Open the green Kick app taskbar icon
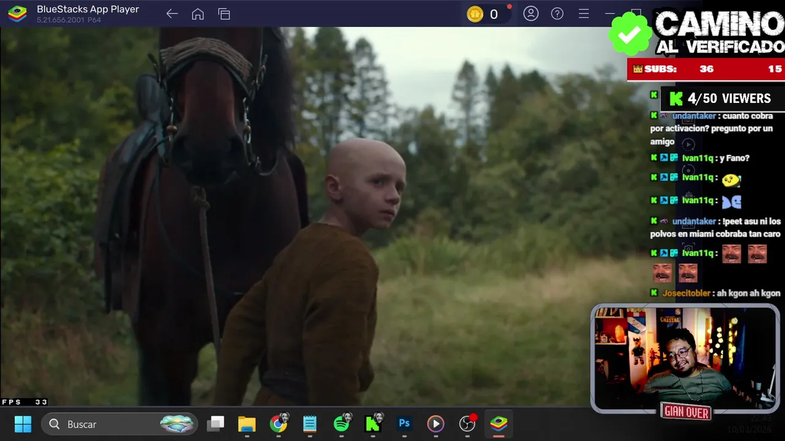785x441 pixels. (x=373, y=424)
